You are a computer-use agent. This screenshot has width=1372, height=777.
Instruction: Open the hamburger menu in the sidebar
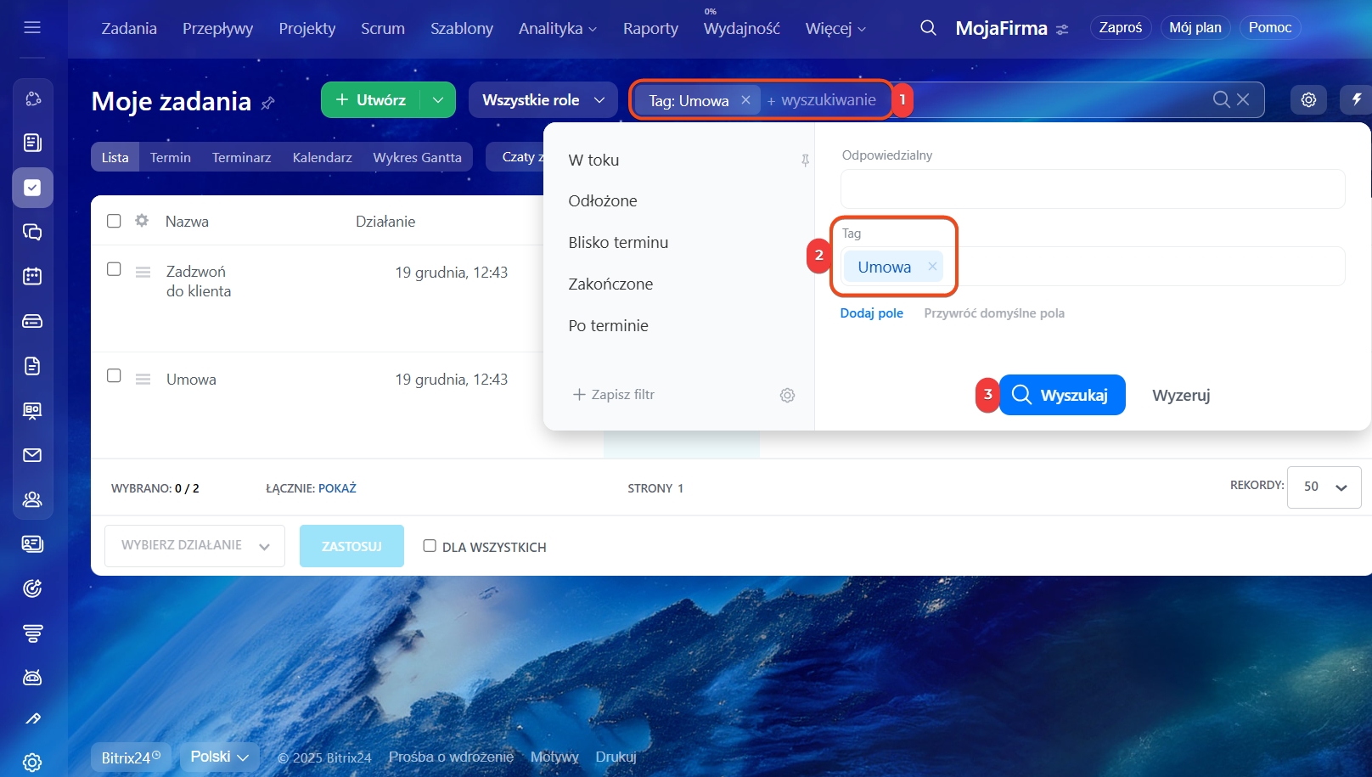(x=32, y=27)
